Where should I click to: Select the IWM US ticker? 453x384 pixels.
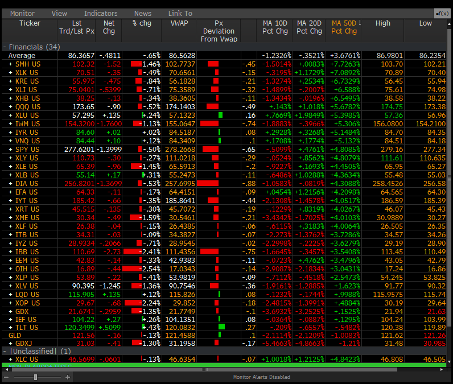click(x=27, y=124)
